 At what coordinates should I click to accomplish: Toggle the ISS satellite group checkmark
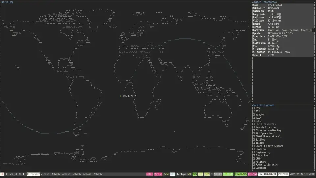click(253, 111)
